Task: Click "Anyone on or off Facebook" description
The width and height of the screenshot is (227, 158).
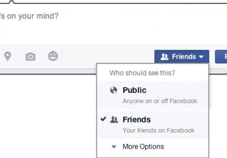Action: point(160,101)
